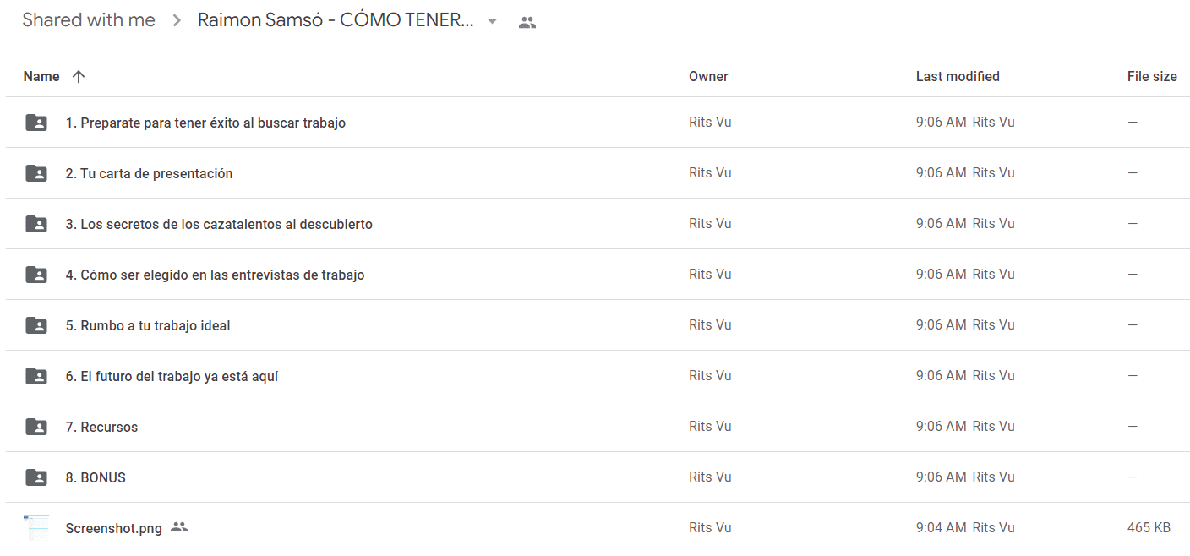This screenshot has width=1190, height=556.
Task: Click the shared folder icon for Preparate para tener éxito
Action: coord(36,123)
